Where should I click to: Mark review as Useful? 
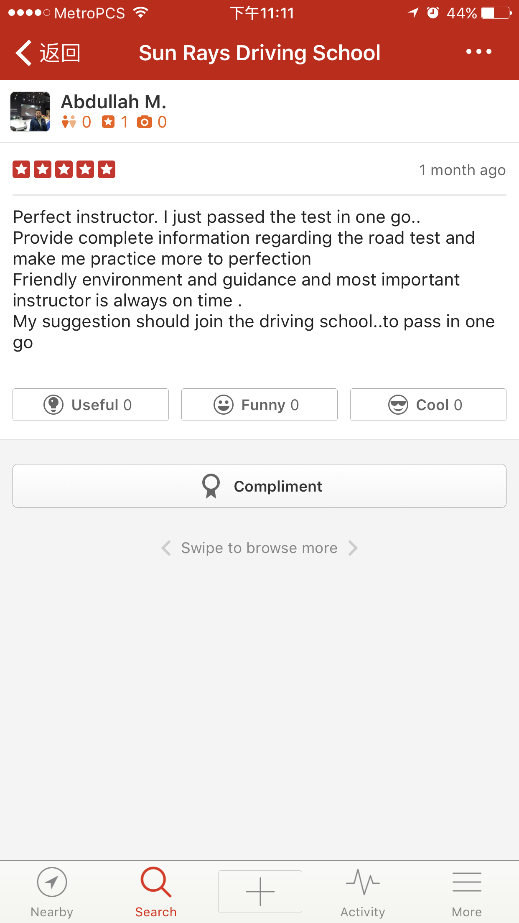91,405
